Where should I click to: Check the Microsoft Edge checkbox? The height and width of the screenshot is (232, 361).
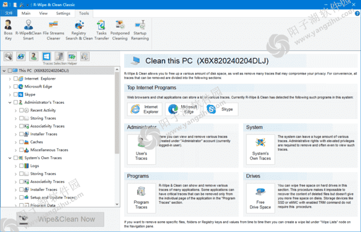[16, 86]
